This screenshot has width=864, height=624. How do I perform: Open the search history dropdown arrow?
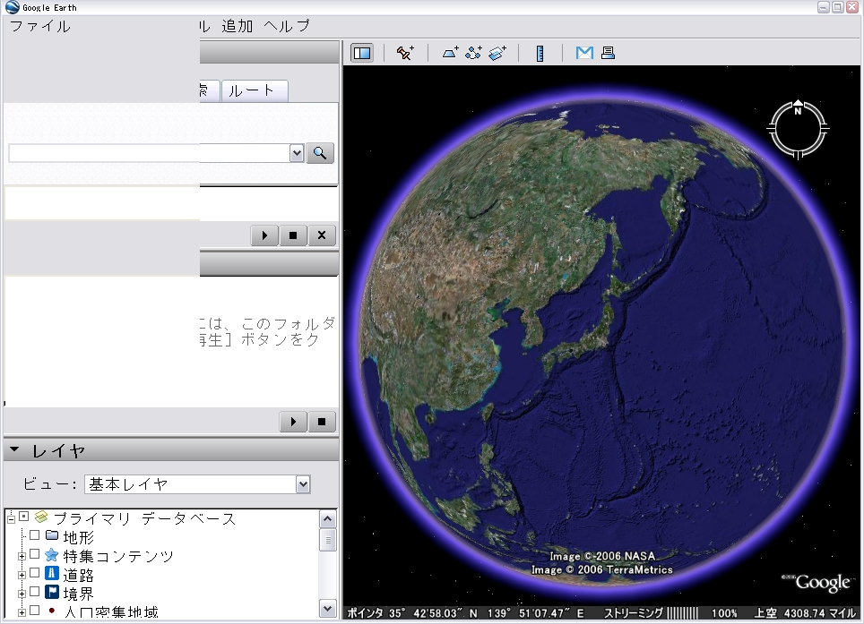[297, 153]
